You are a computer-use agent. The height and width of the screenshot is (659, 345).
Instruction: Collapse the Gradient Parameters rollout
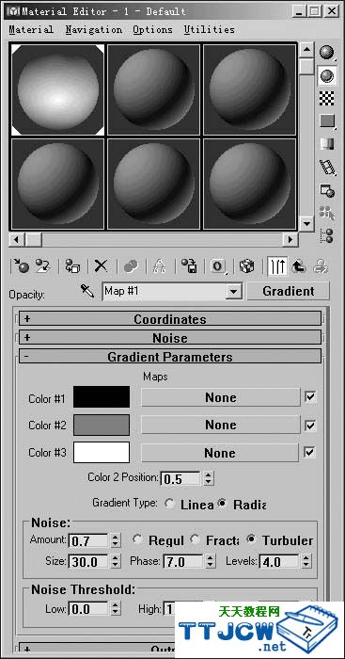point(170,357)
